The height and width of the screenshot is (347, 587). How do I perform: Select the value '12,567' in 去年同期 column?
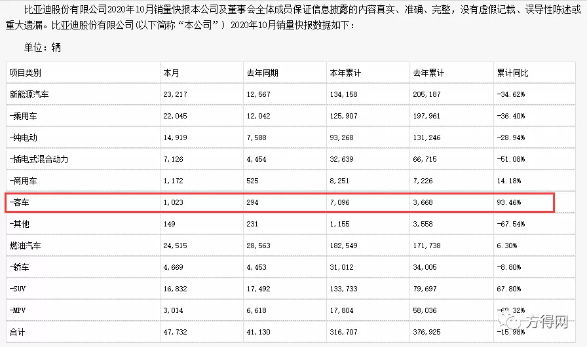[258, 94]
